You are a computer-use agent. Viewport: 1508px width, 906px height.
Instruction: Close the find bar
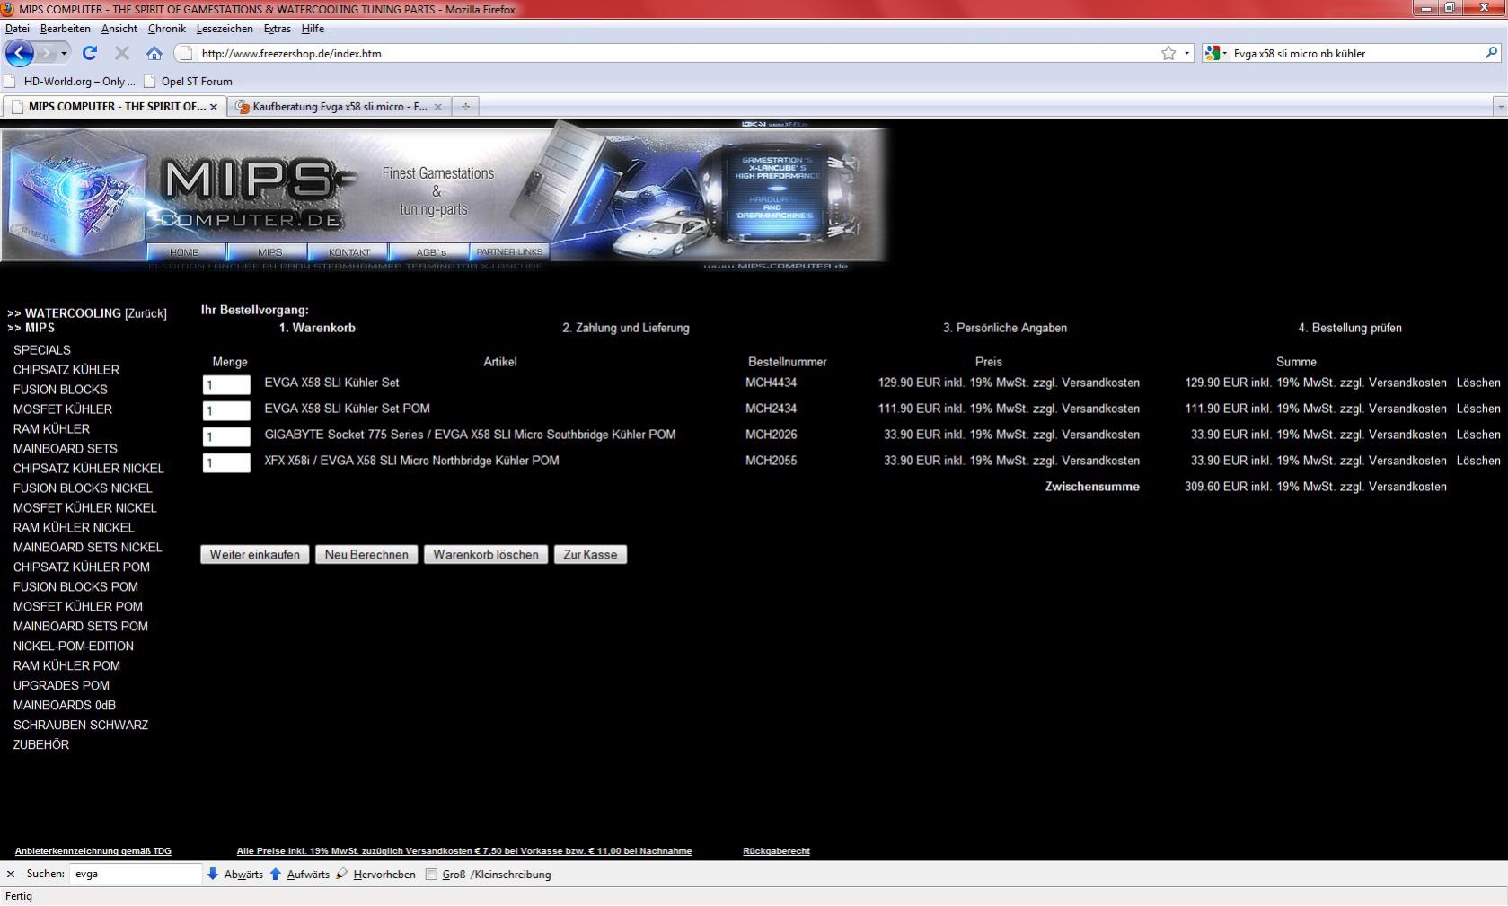(11, 874)
